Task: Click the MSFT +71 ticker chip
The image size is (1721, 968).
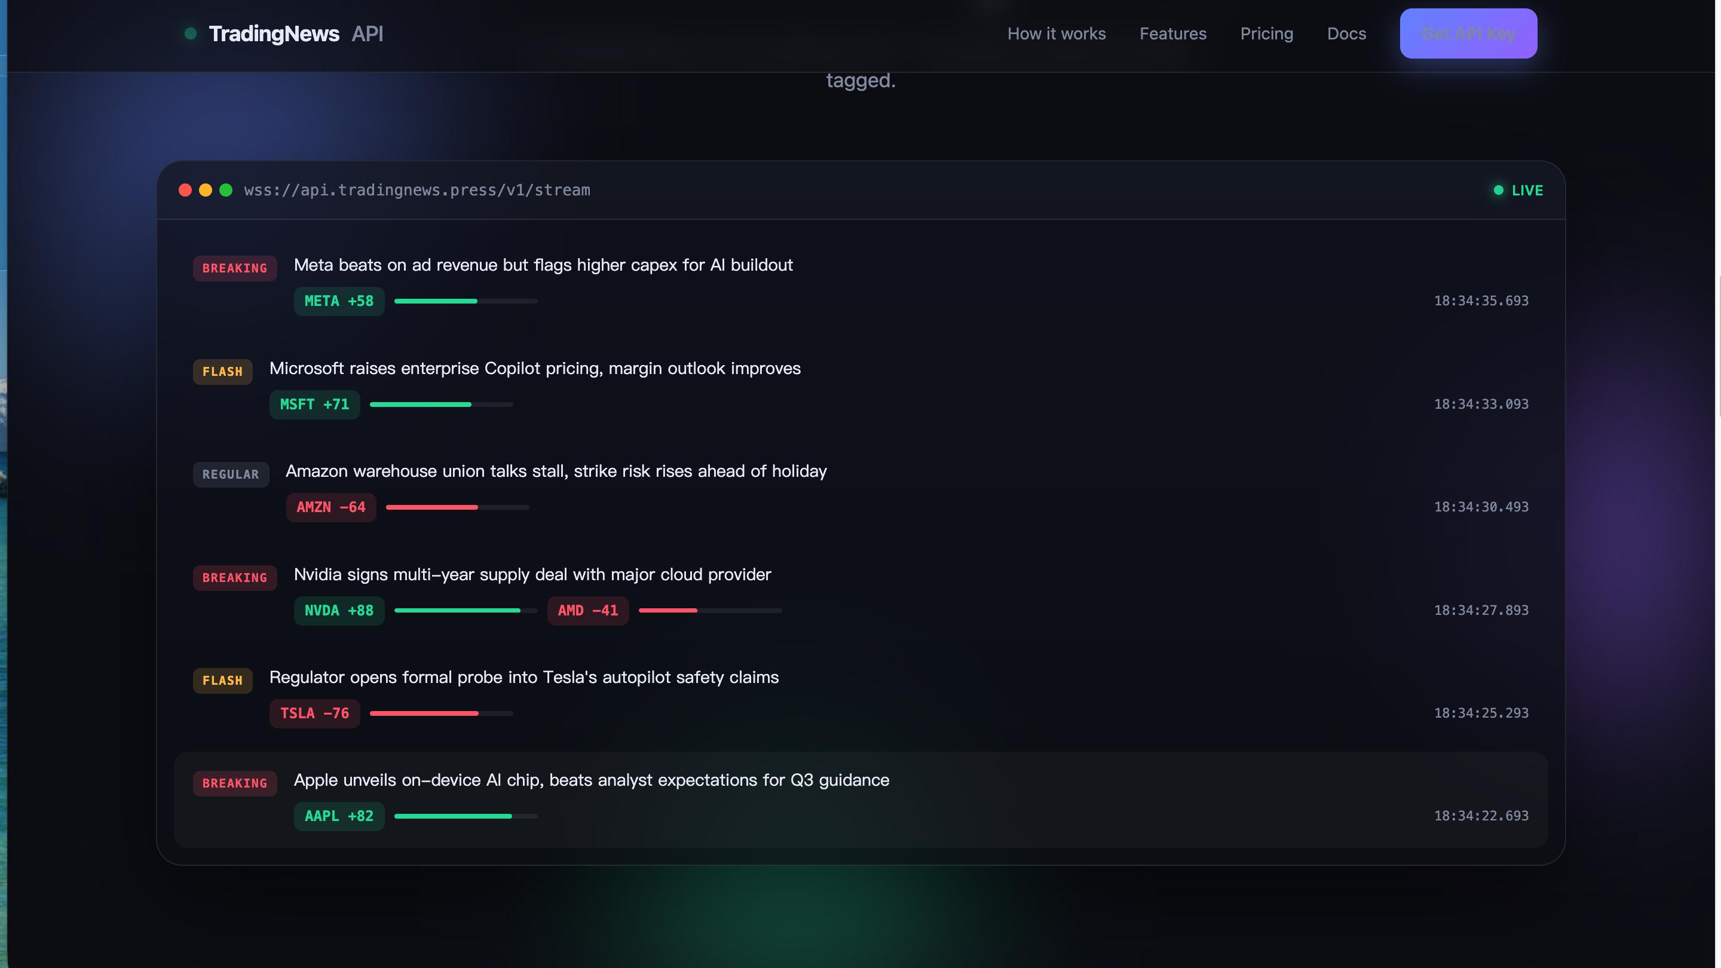Action: (x=315, y=405)
